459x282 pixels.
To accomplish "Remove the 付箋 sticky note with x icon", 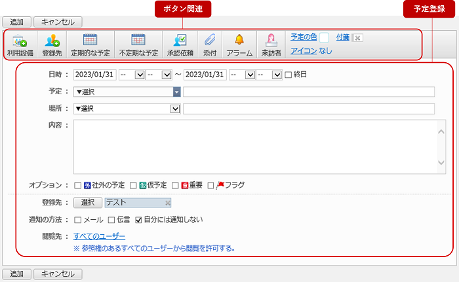I will (357, 38).
